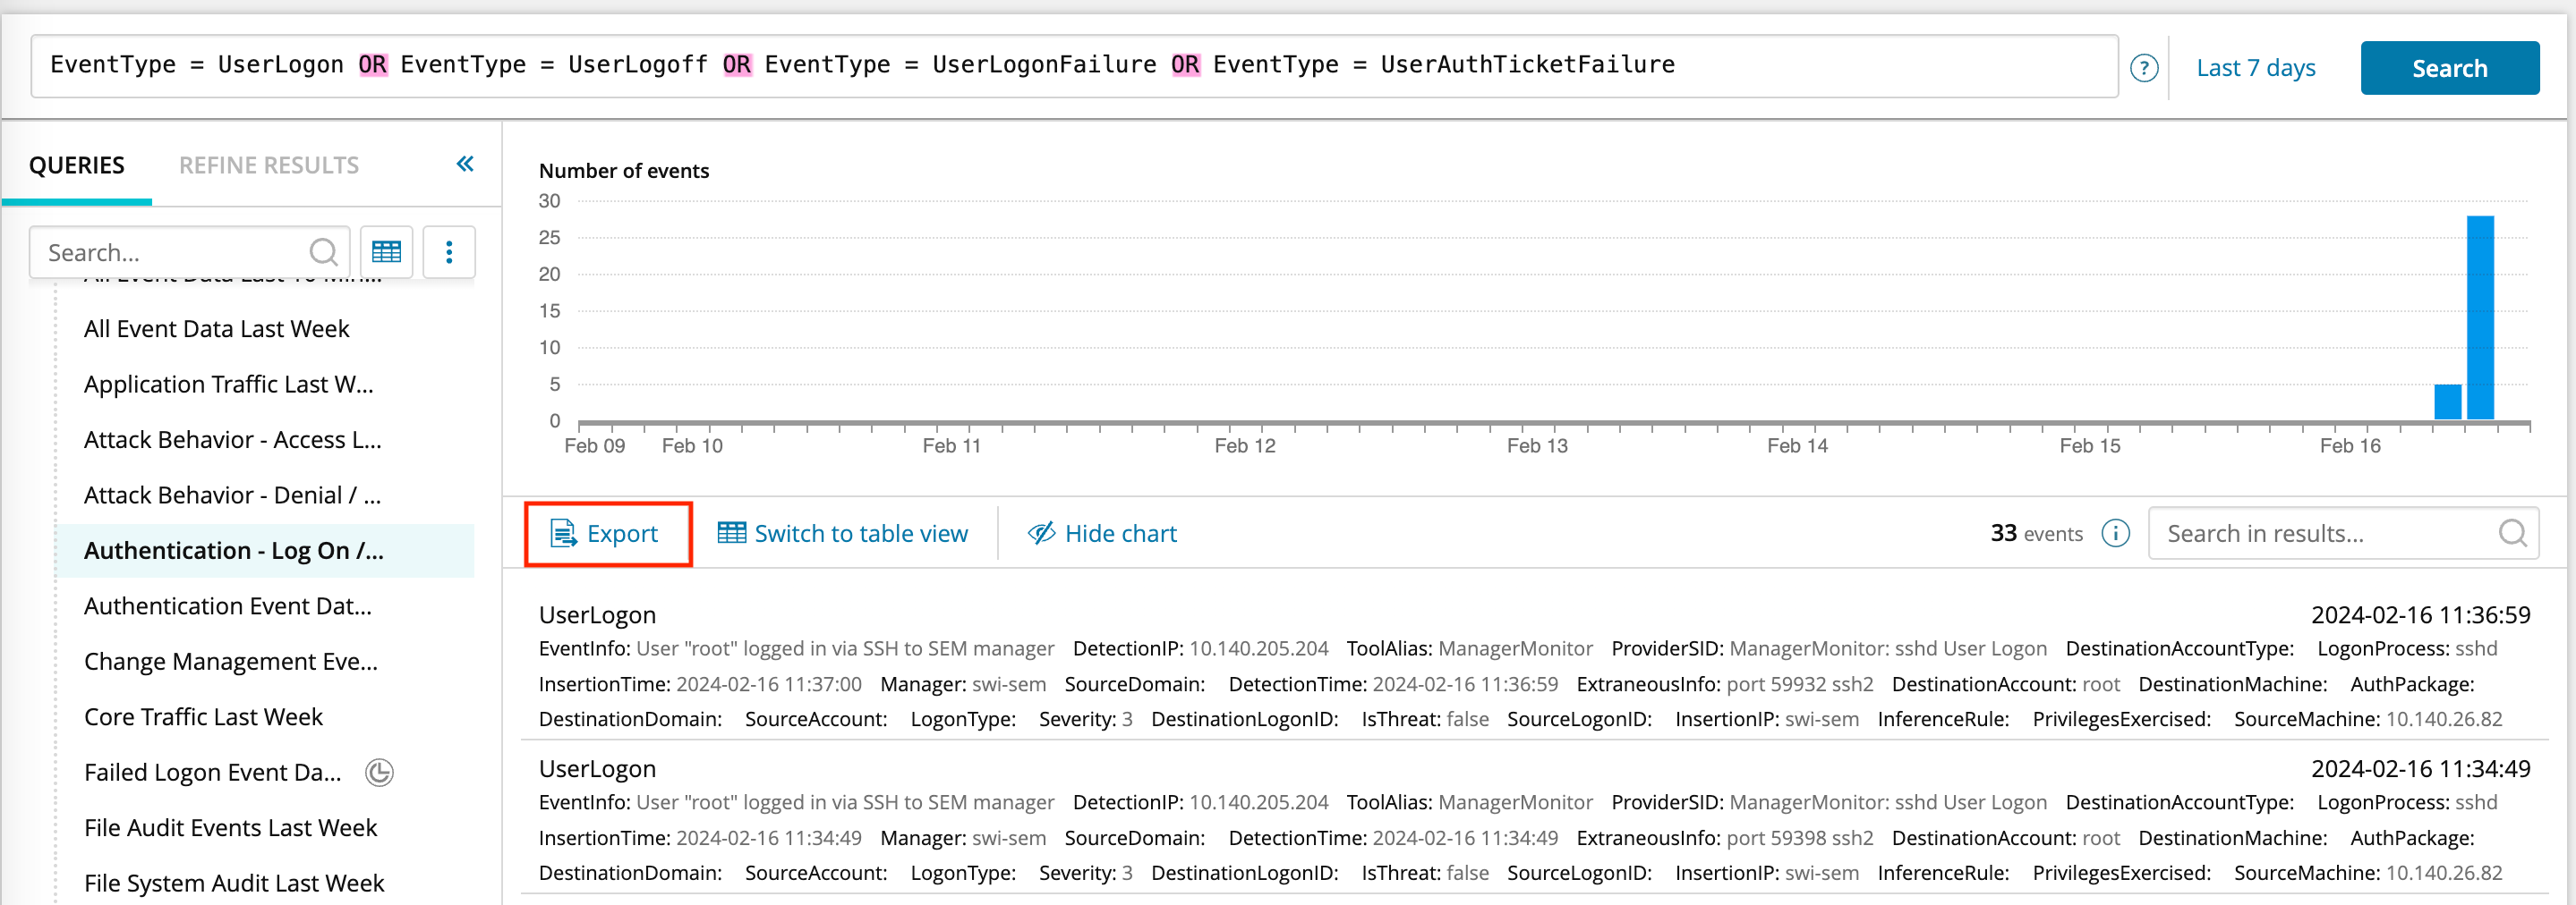
Task: Click the magnifier icon in queries search
Action: 323,251
